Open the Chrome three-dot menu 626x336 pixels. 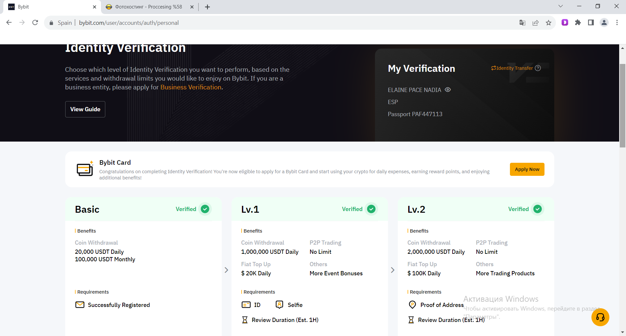617,23
